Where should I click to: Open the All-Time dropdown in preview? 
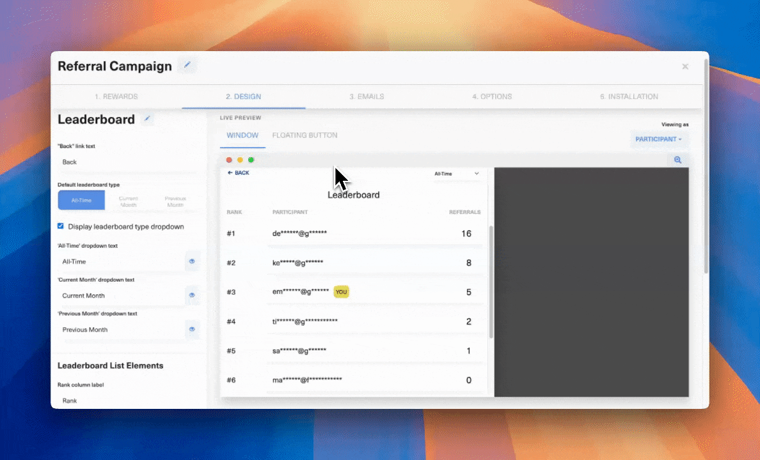(456, 174)
